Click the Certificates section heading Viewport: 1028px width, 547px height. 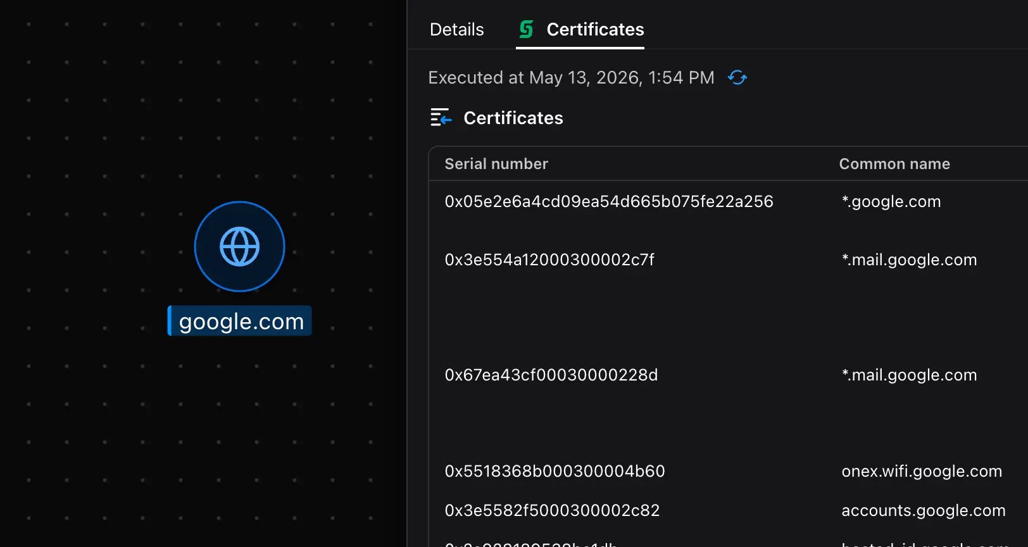point(513,118)
